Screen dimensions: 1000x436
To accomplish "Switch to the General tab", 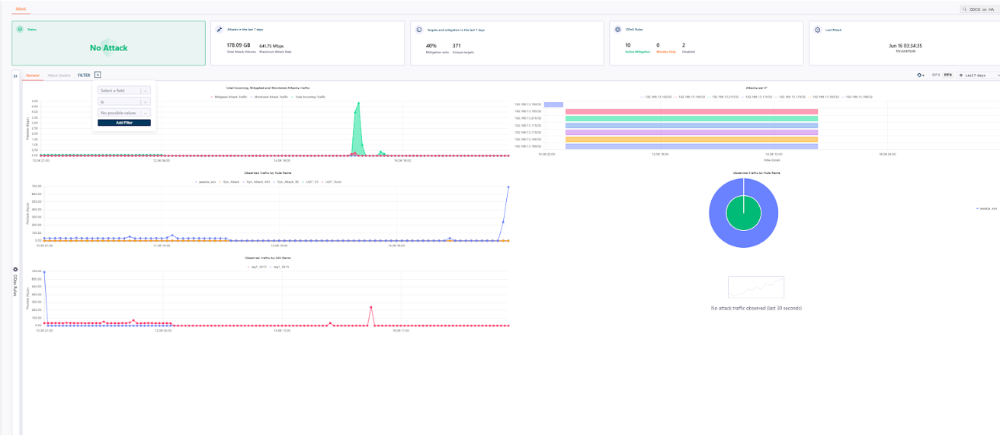I will [33, 75].
